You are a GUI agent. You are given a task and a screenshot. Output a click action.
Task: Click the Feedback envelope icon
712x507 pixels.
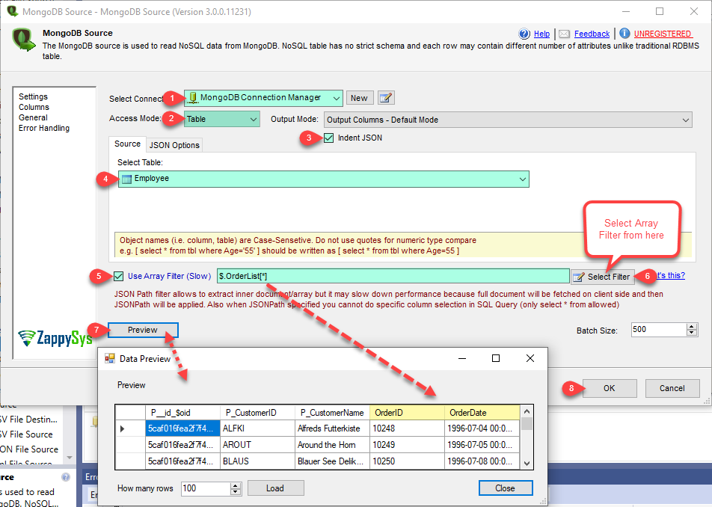tap(565, 34)
